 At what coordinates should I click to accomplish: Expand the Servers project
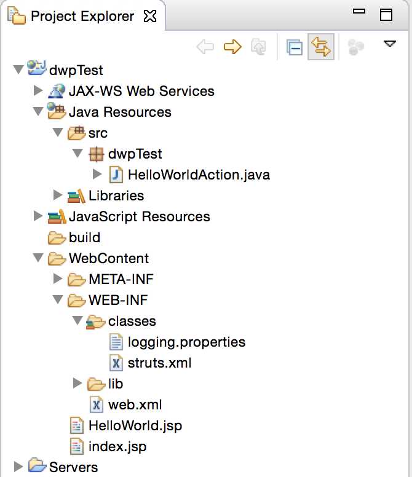click(18, 467)
